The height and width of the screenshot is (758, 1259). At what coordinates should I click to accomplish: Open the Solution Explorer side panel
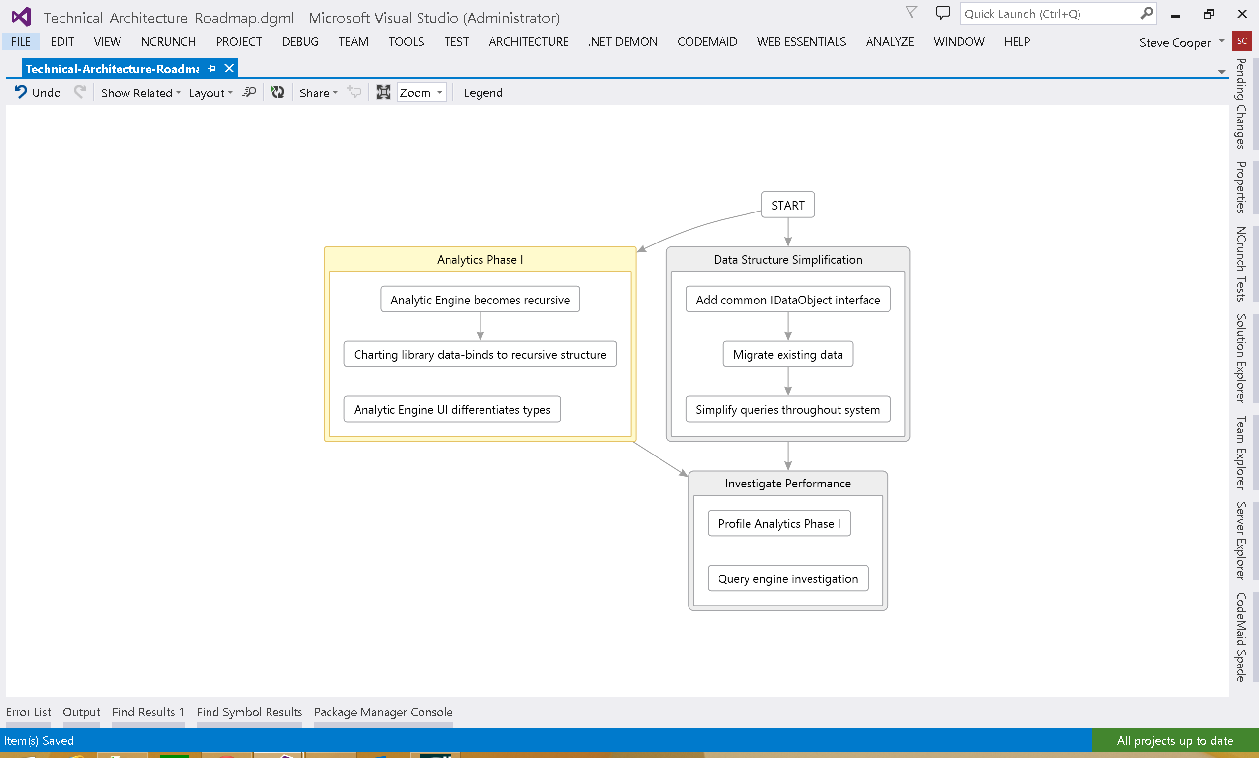click(1241, 359)
